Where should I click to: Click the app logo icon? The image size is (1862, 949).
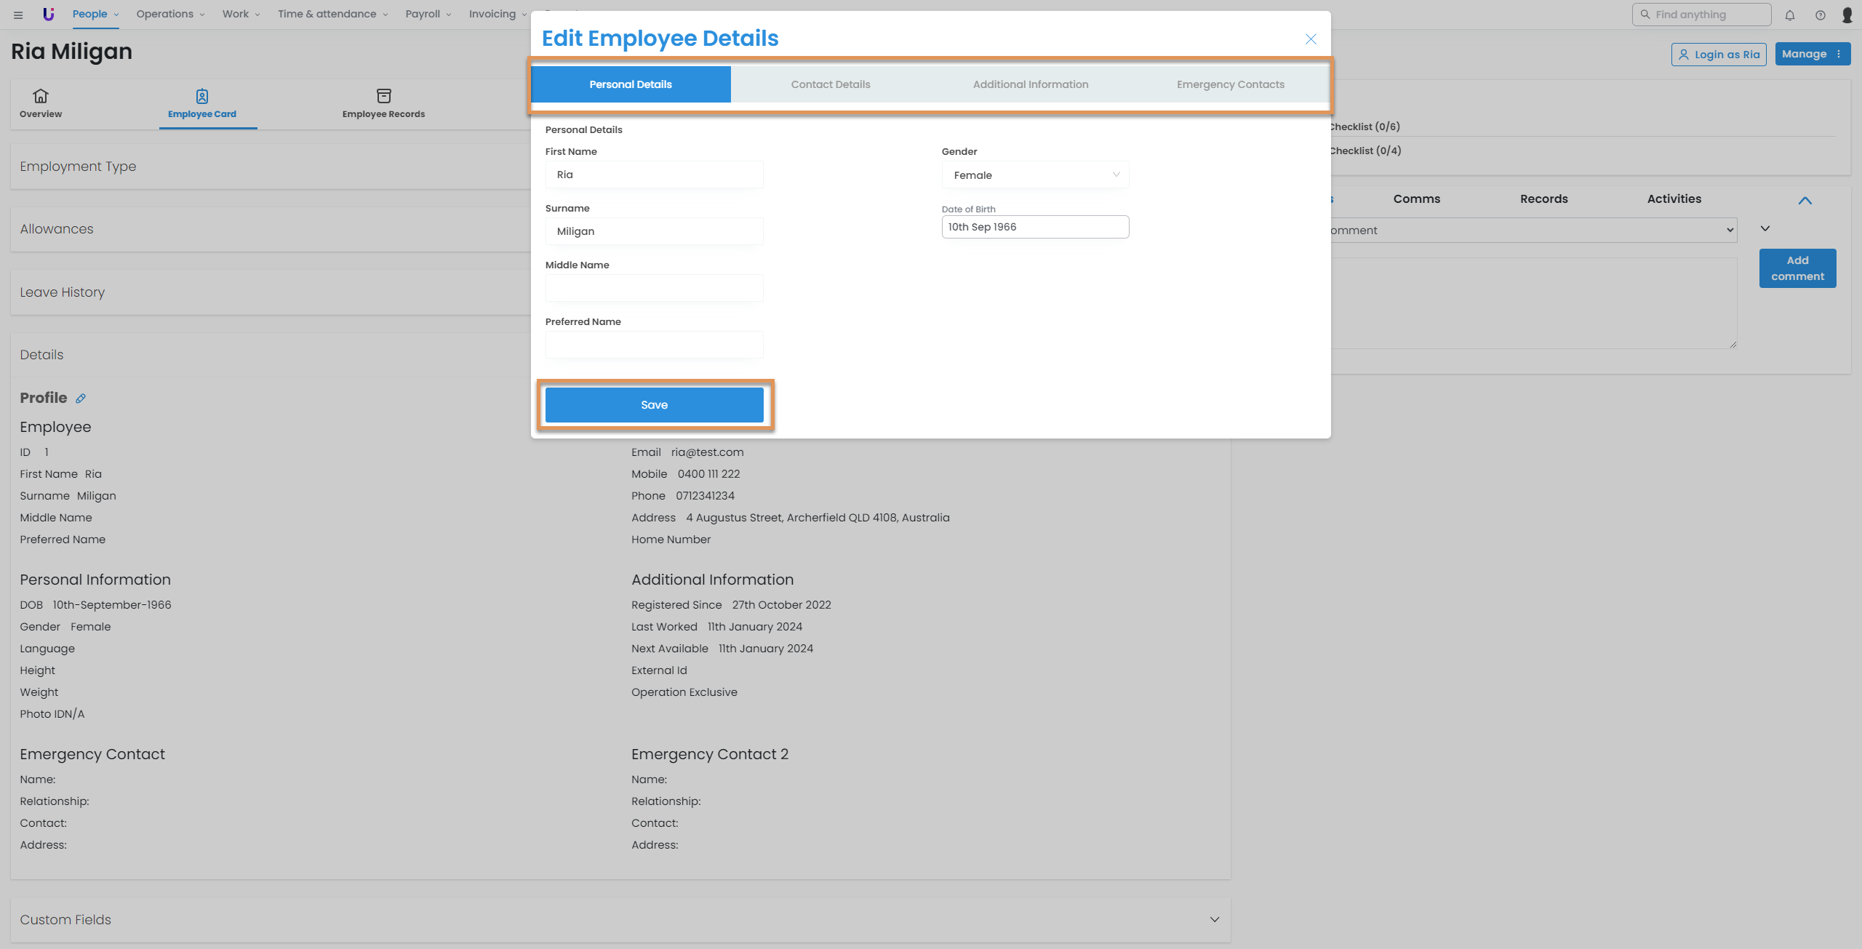click(49, 14)
